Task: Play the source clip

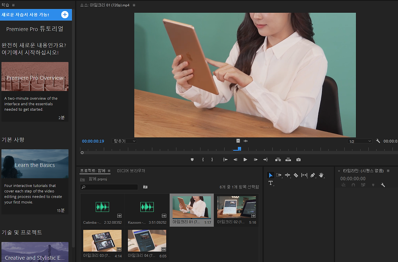Action: [245, 159]
